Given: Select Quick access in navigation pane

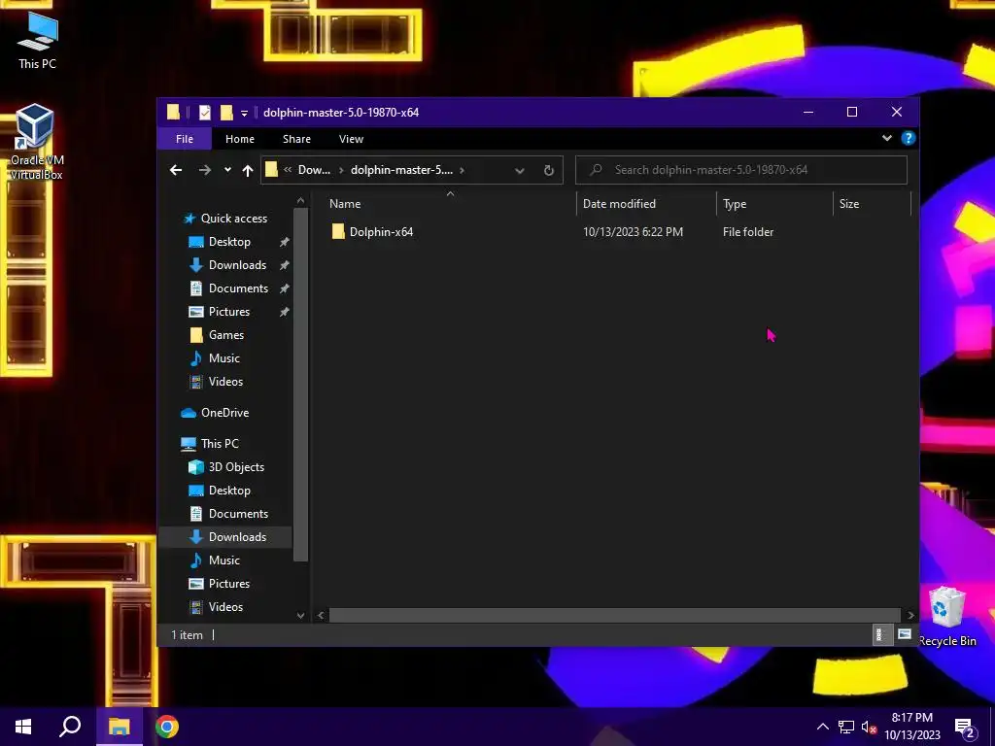Looking at the screenshot, I should pyautogui.click(x=234, y=219).
